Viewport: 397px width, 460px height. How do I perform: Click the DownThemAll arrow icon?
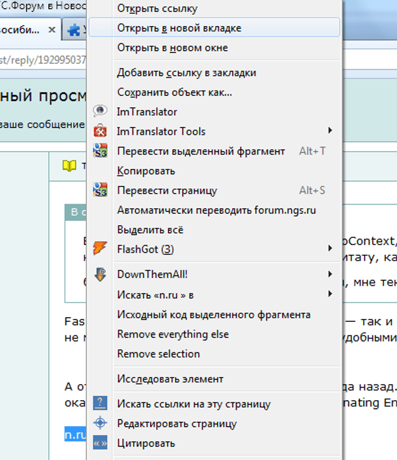(x=100, y=274)
